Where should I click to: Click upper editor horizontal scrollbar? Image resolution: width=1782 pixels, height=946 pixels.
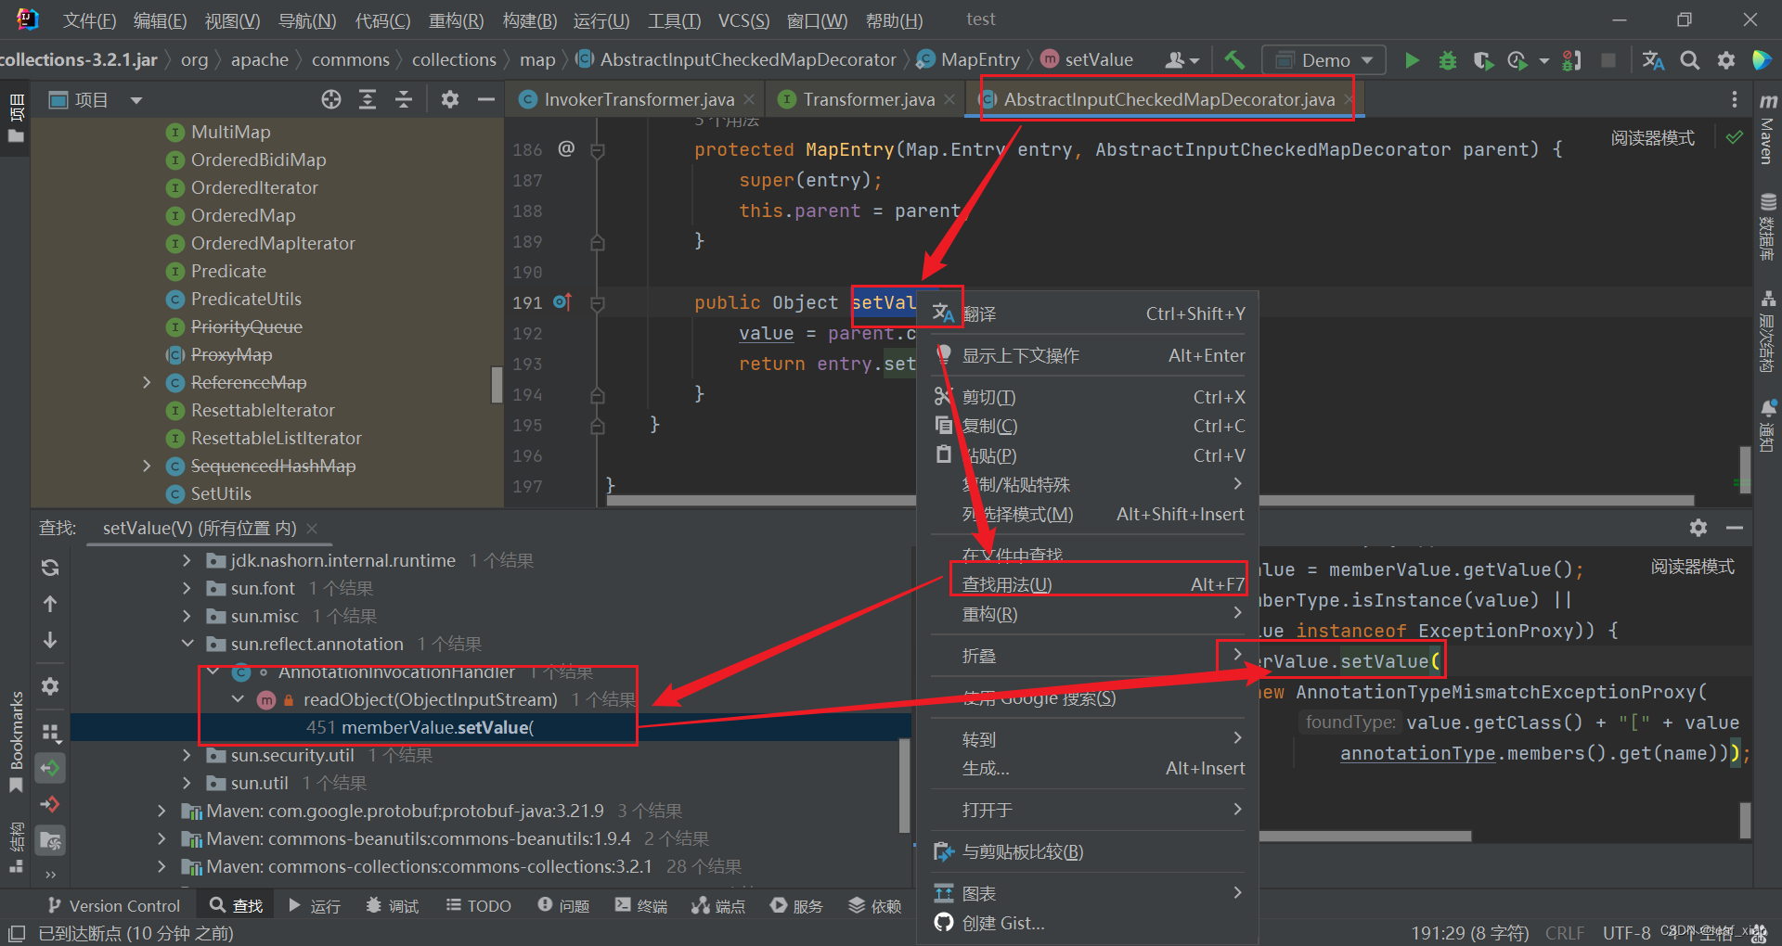click(x=1150, y=501)
